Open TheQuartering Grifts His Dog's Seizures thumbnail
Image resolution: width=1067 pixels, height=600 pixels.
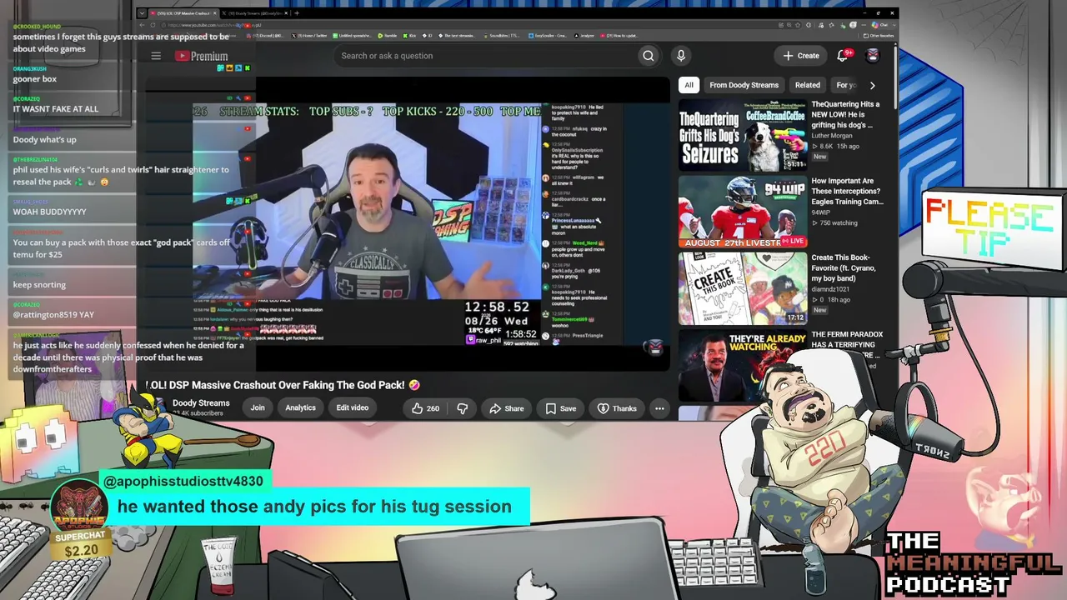742,135
